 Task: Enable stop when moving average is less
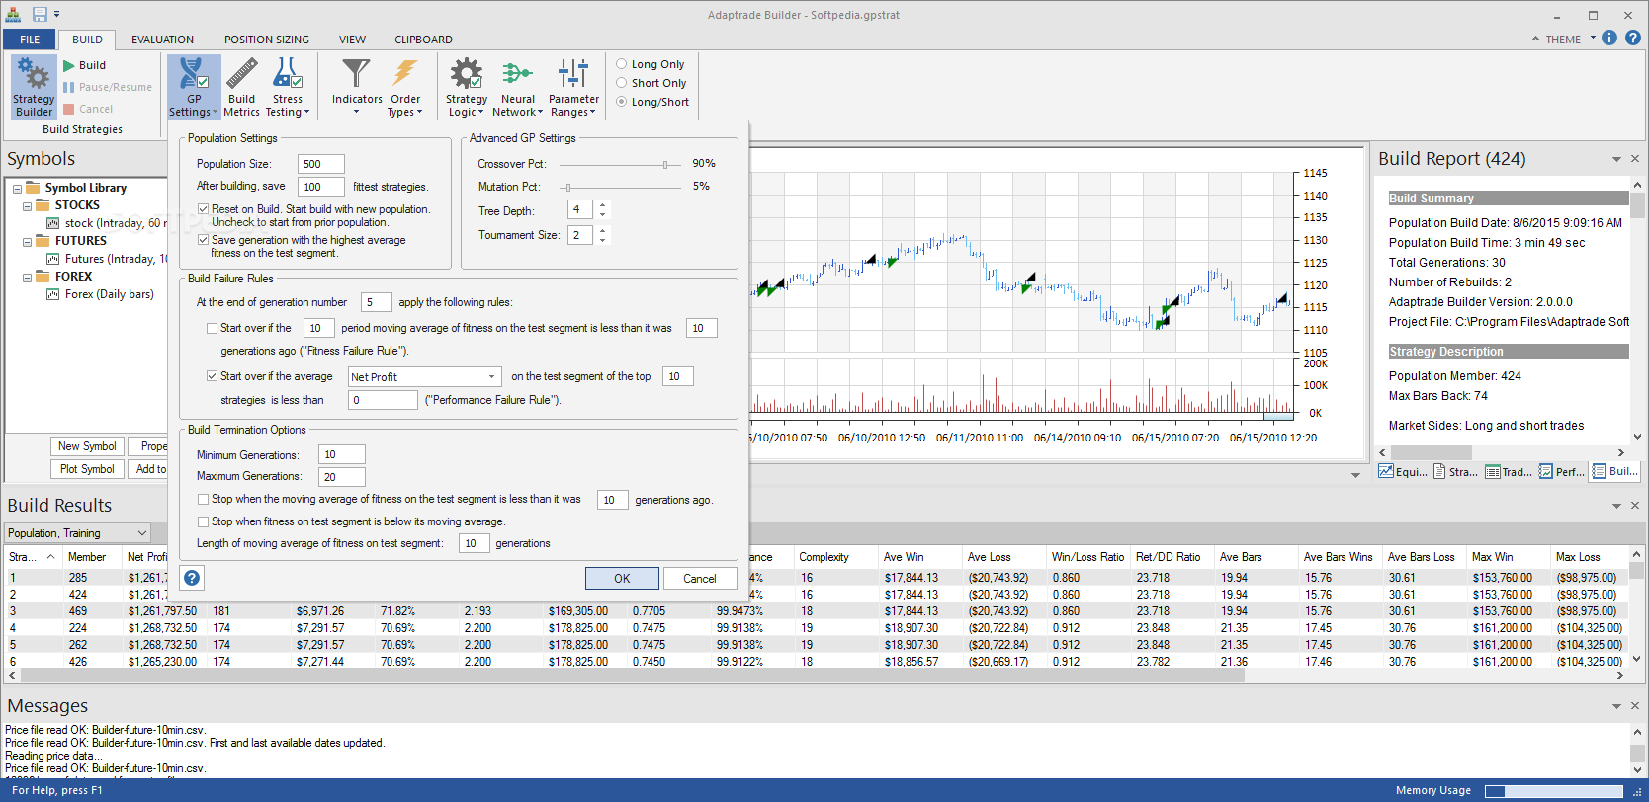[203, 500]
